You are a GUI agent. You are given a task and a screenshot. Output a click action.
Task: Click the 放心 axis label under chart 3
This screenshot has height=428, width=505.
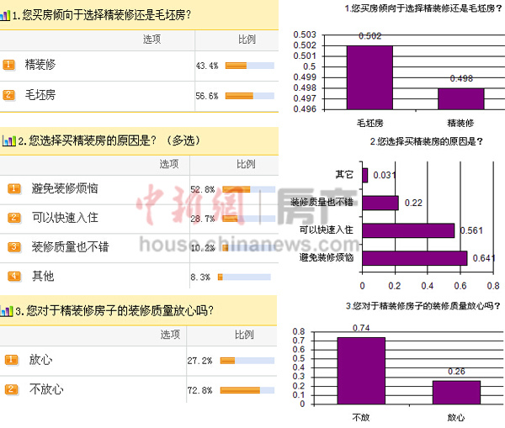click(x=456, y=418)
